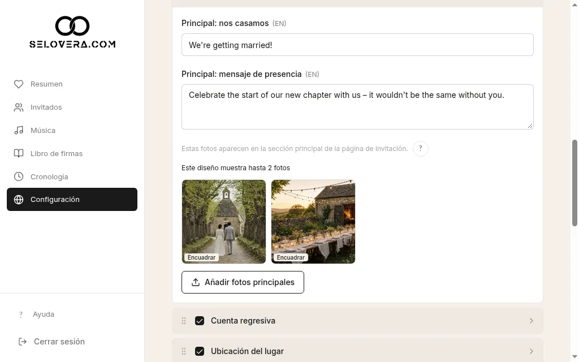Click Cerrar sesión to log out
Screen dimensions: 579x362
point(51,342)
